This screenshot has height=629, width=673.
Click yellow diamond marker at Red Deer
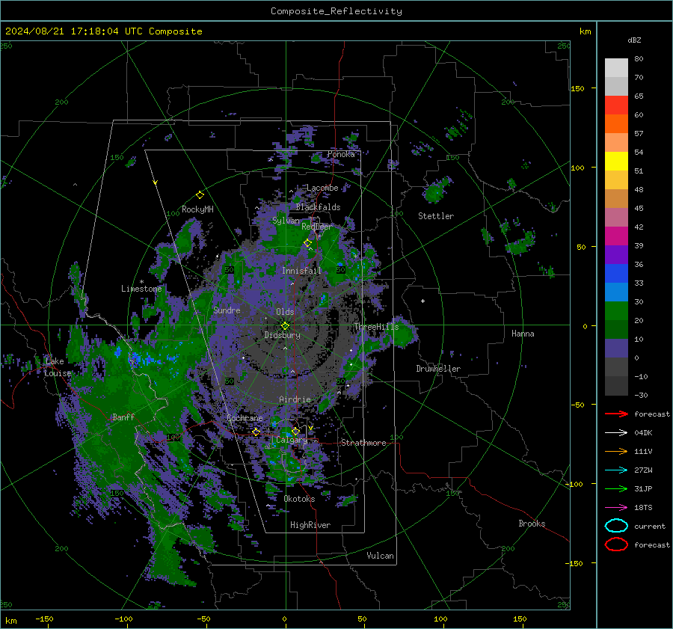[307, 243]
